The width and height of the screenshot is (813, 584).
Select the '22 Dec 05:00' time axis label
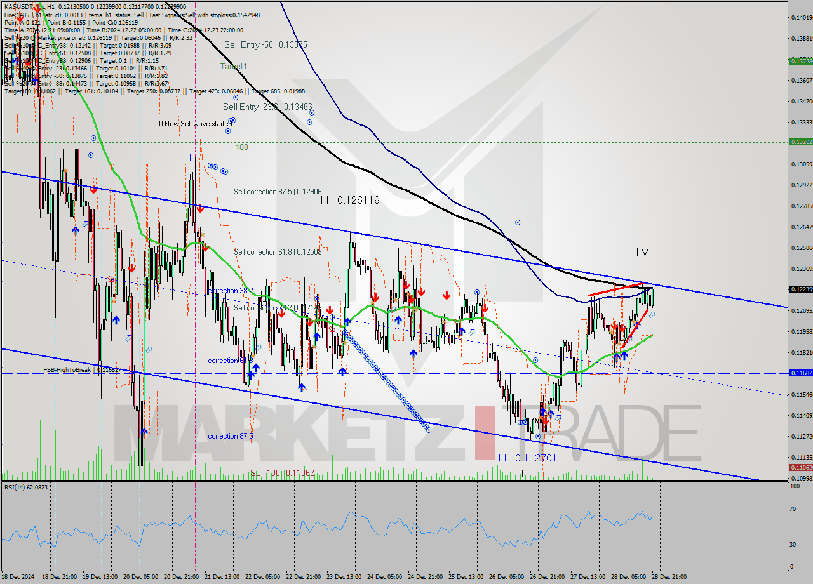[264, 577]
